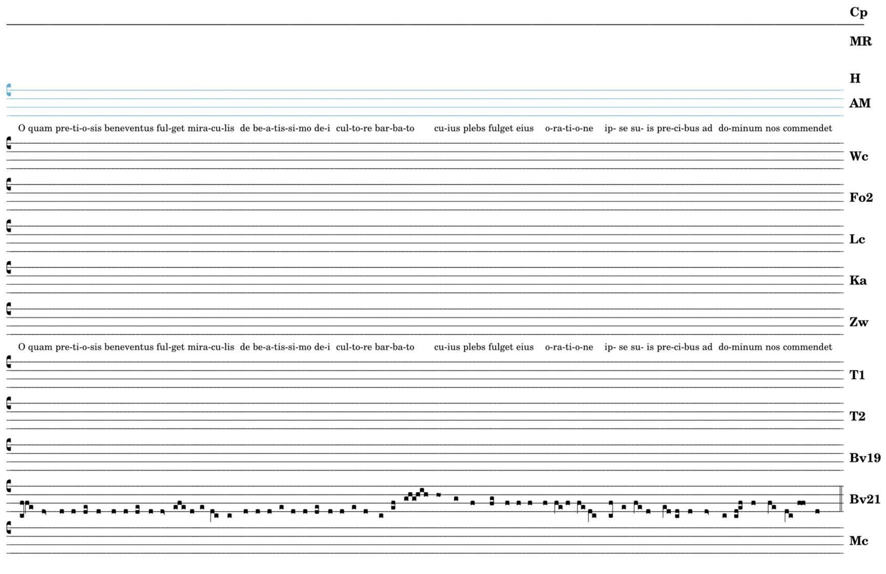886x574 pixels.
Task: Select the T2 staff clef
Action: tap(9, 403)
